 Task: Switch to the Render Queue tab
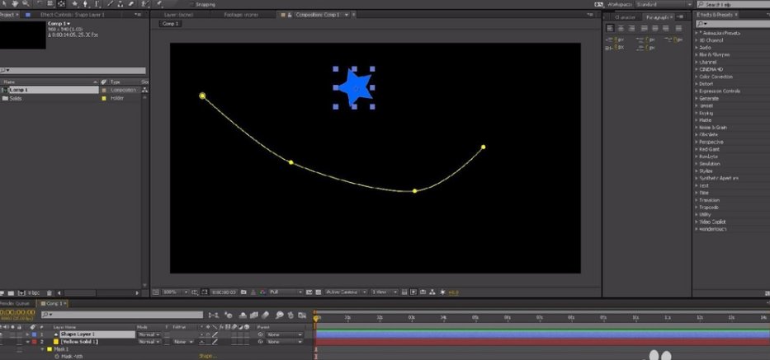point(16,303)
